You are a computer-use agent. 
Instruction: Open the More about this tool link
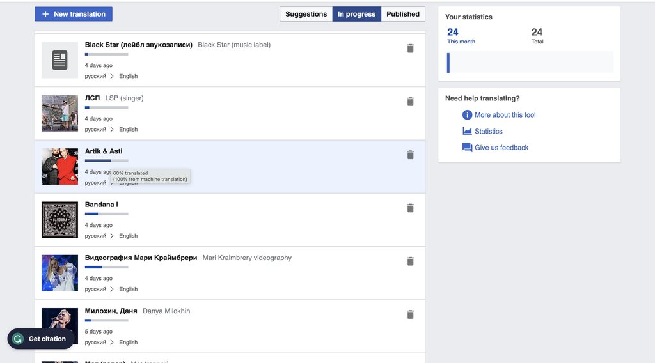coord(505,115)
